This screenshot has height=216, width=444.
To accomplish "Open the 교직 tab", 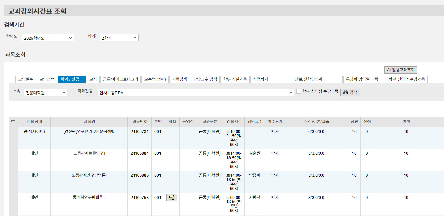I will point(93,79).
